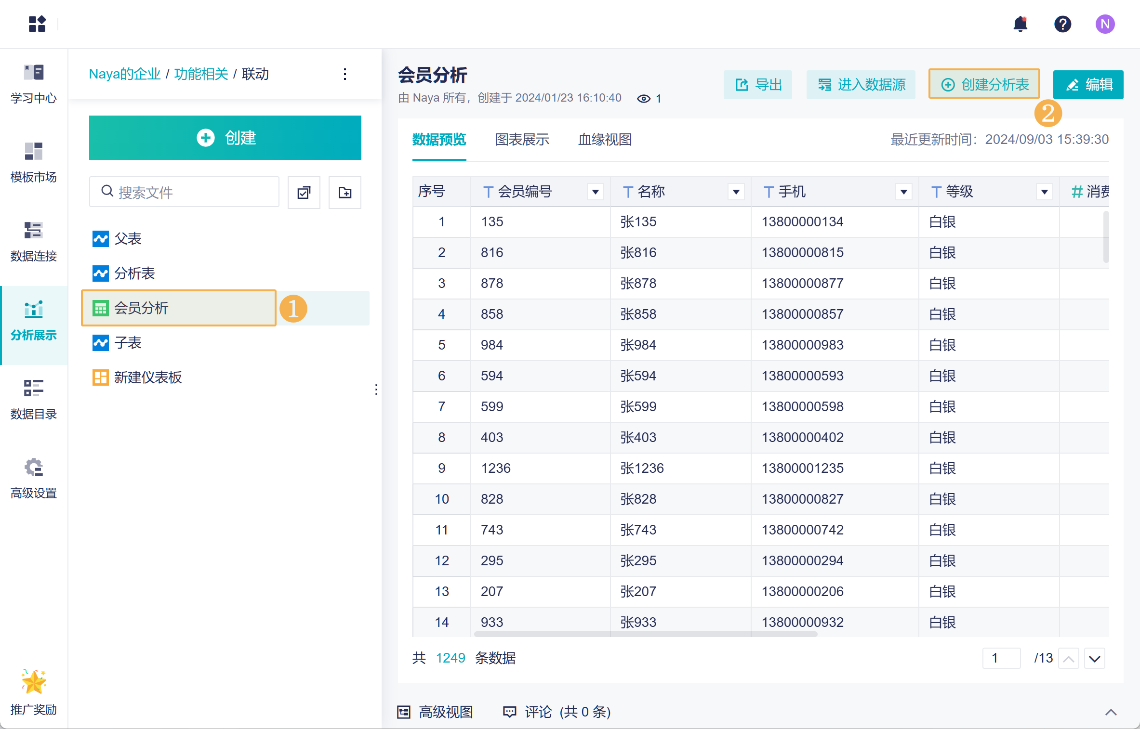The height and width of the screenshot is (729, 1140).
Task: Open the 会员编号 column dropdown
Action: [596, 192]
